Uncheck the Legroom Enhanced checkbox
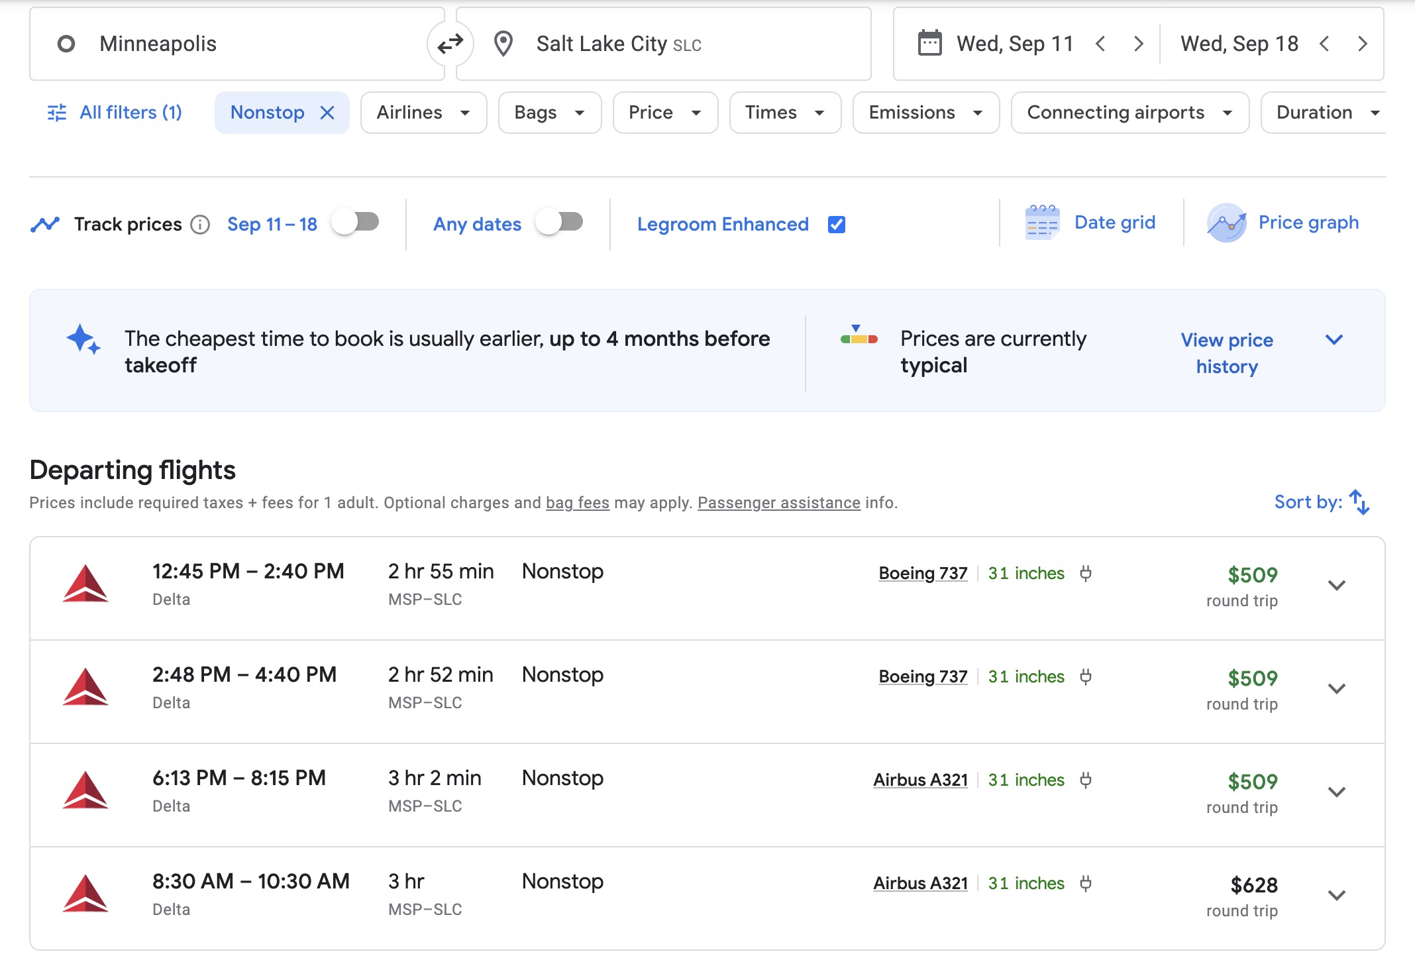The image size is (1415, 962). (837, 225)
